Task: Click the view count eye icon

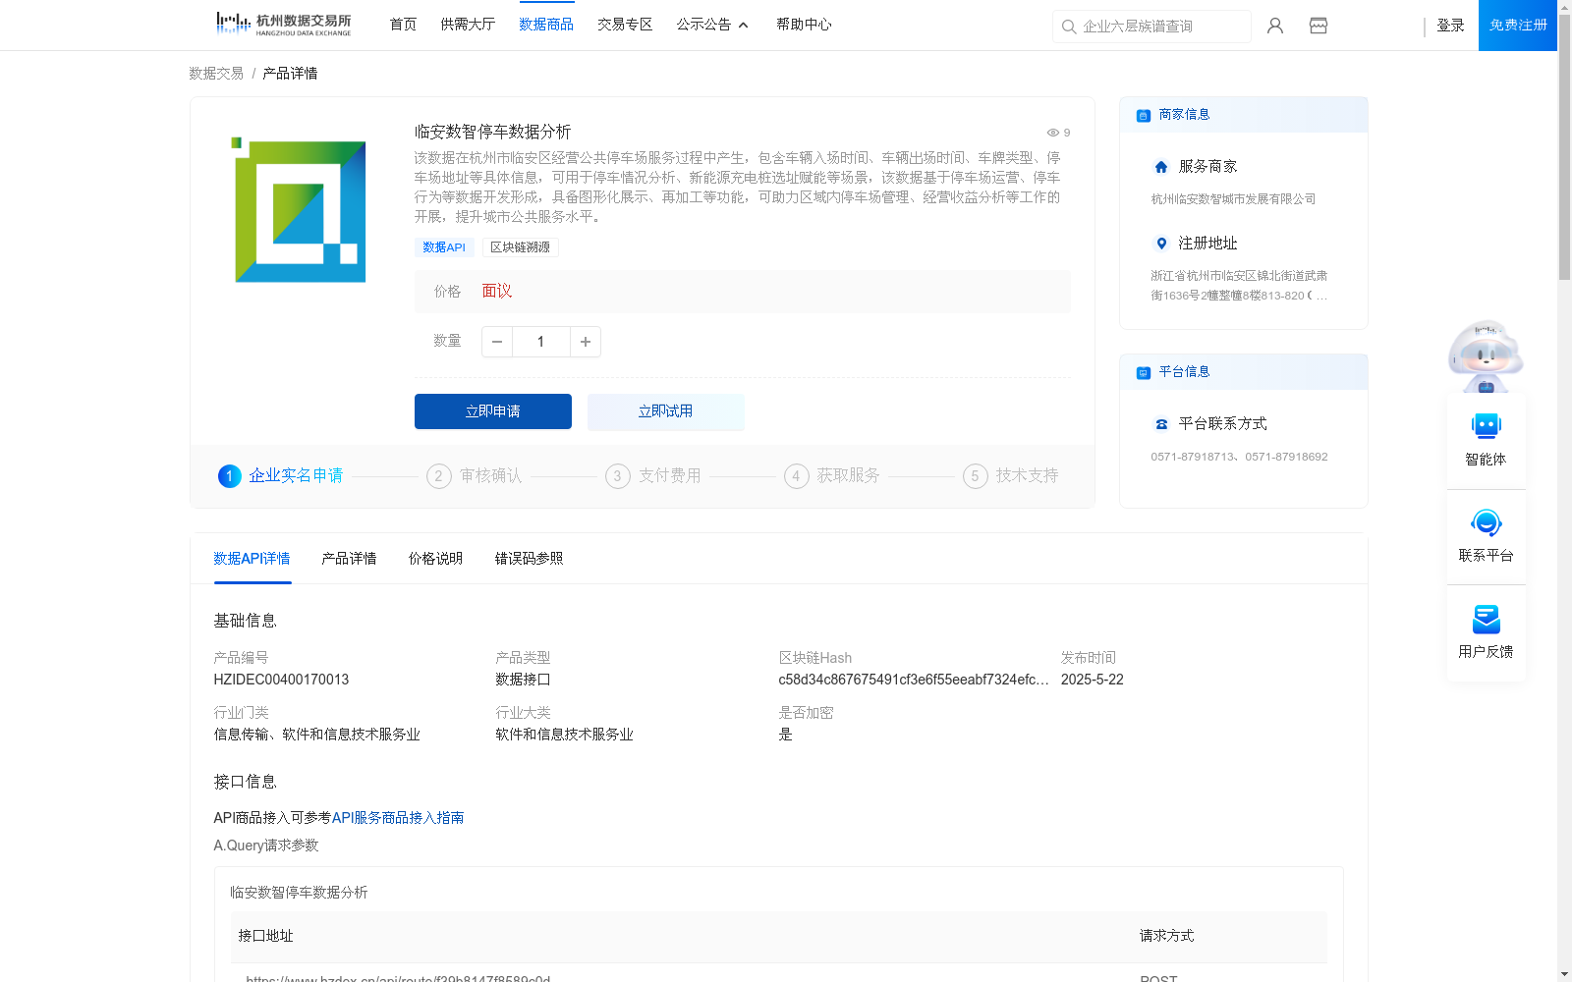Action: point(1052,133)
